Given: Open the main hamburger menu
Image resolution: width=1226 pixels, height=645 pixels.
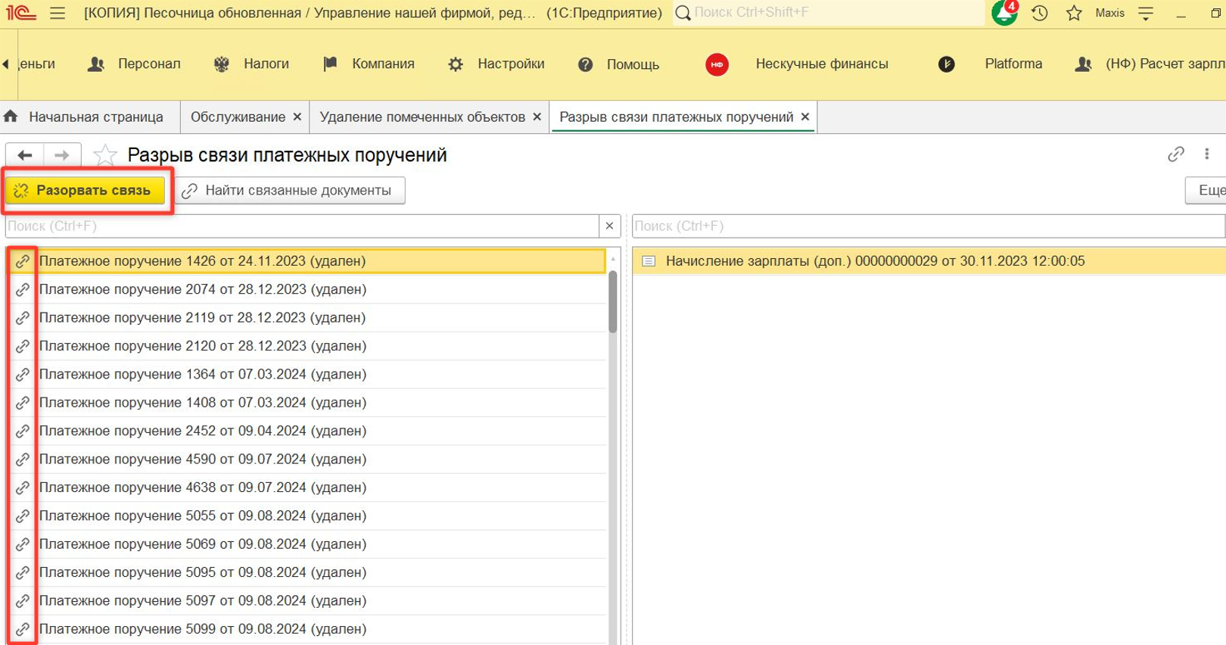Looking at the screenshot, I should pos(58,13).
